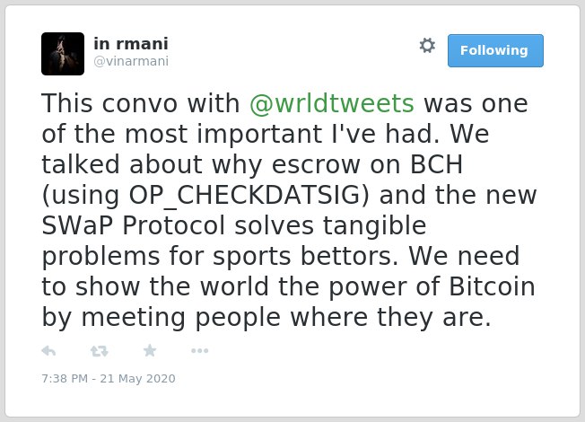Click blank area of the tweet card
Viewport: 585px width, 422px height.
point(373,374)
